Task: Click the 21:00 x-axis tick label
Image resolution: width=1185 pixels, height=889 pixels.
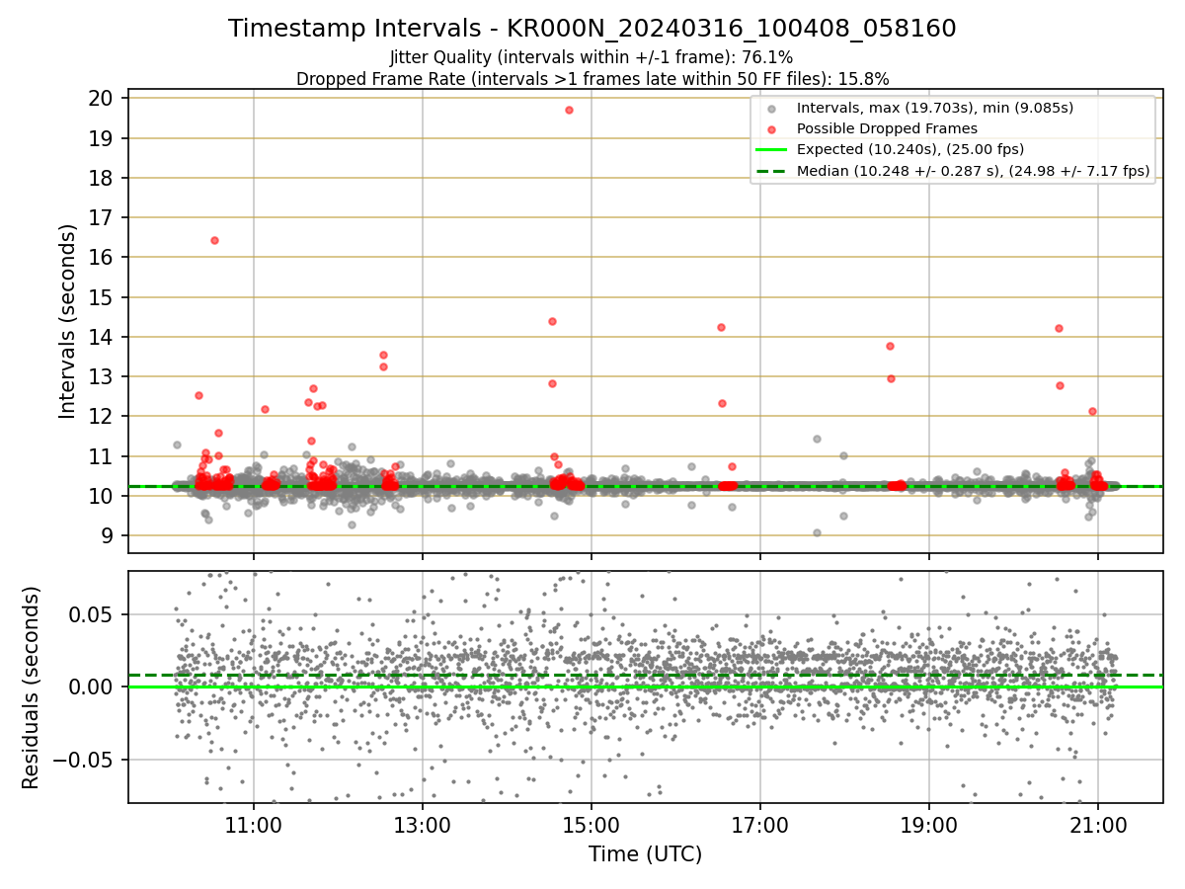Action: pyautogui.click(x=1099, y=825)
